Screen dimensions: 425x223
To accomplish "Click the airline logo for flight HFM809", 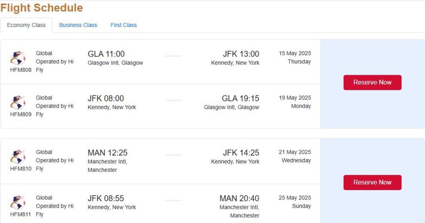I will 18,102.
